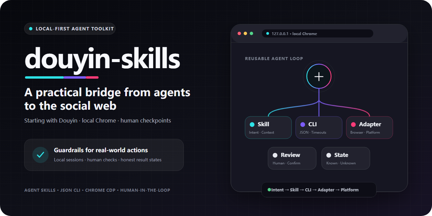Click the cyan dot in the address bar

point(268,33)
